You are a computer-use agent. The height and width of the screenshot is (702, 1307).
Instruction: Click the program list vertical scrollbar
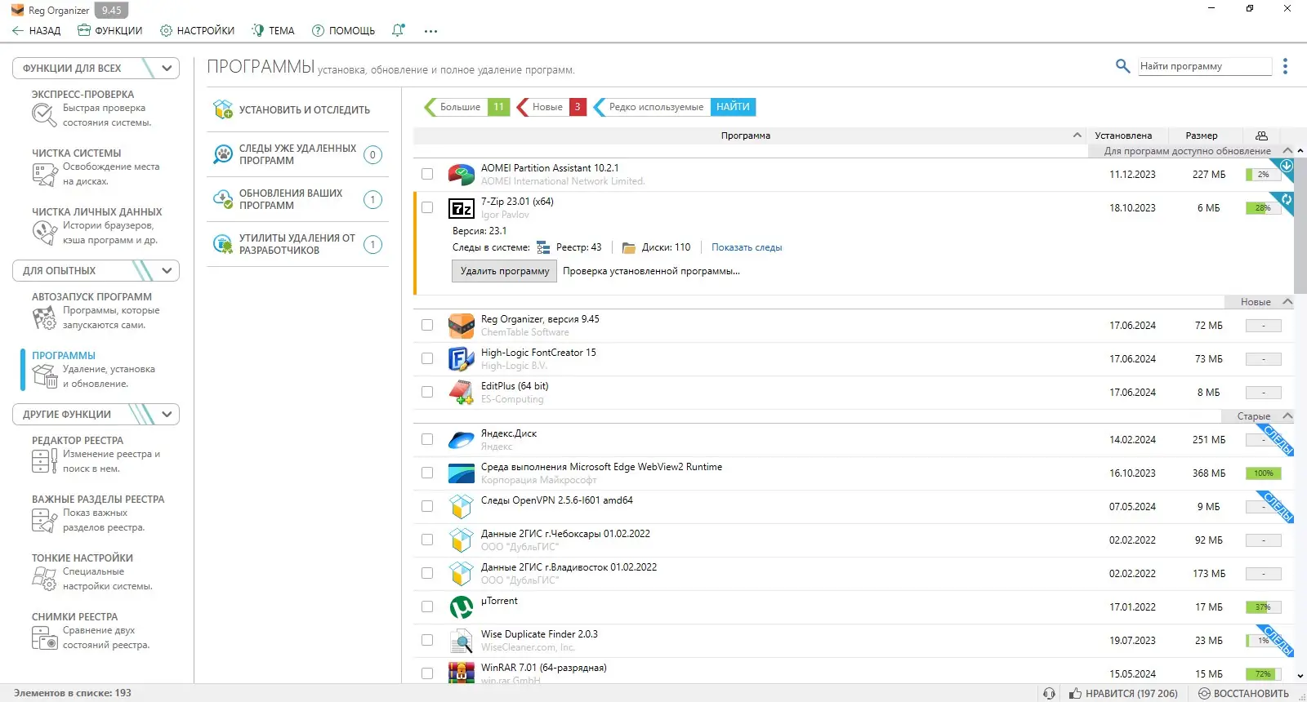[x=1300, y=224]
